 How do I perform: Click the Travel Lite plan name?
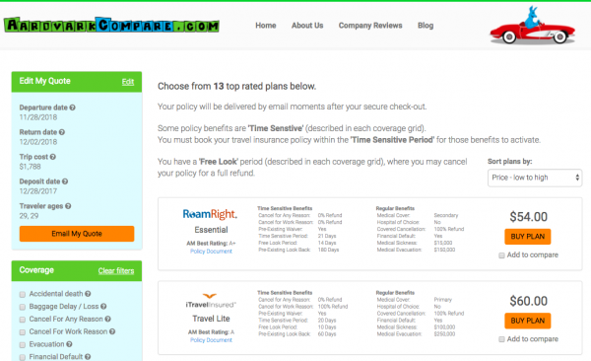coord(211,319)
